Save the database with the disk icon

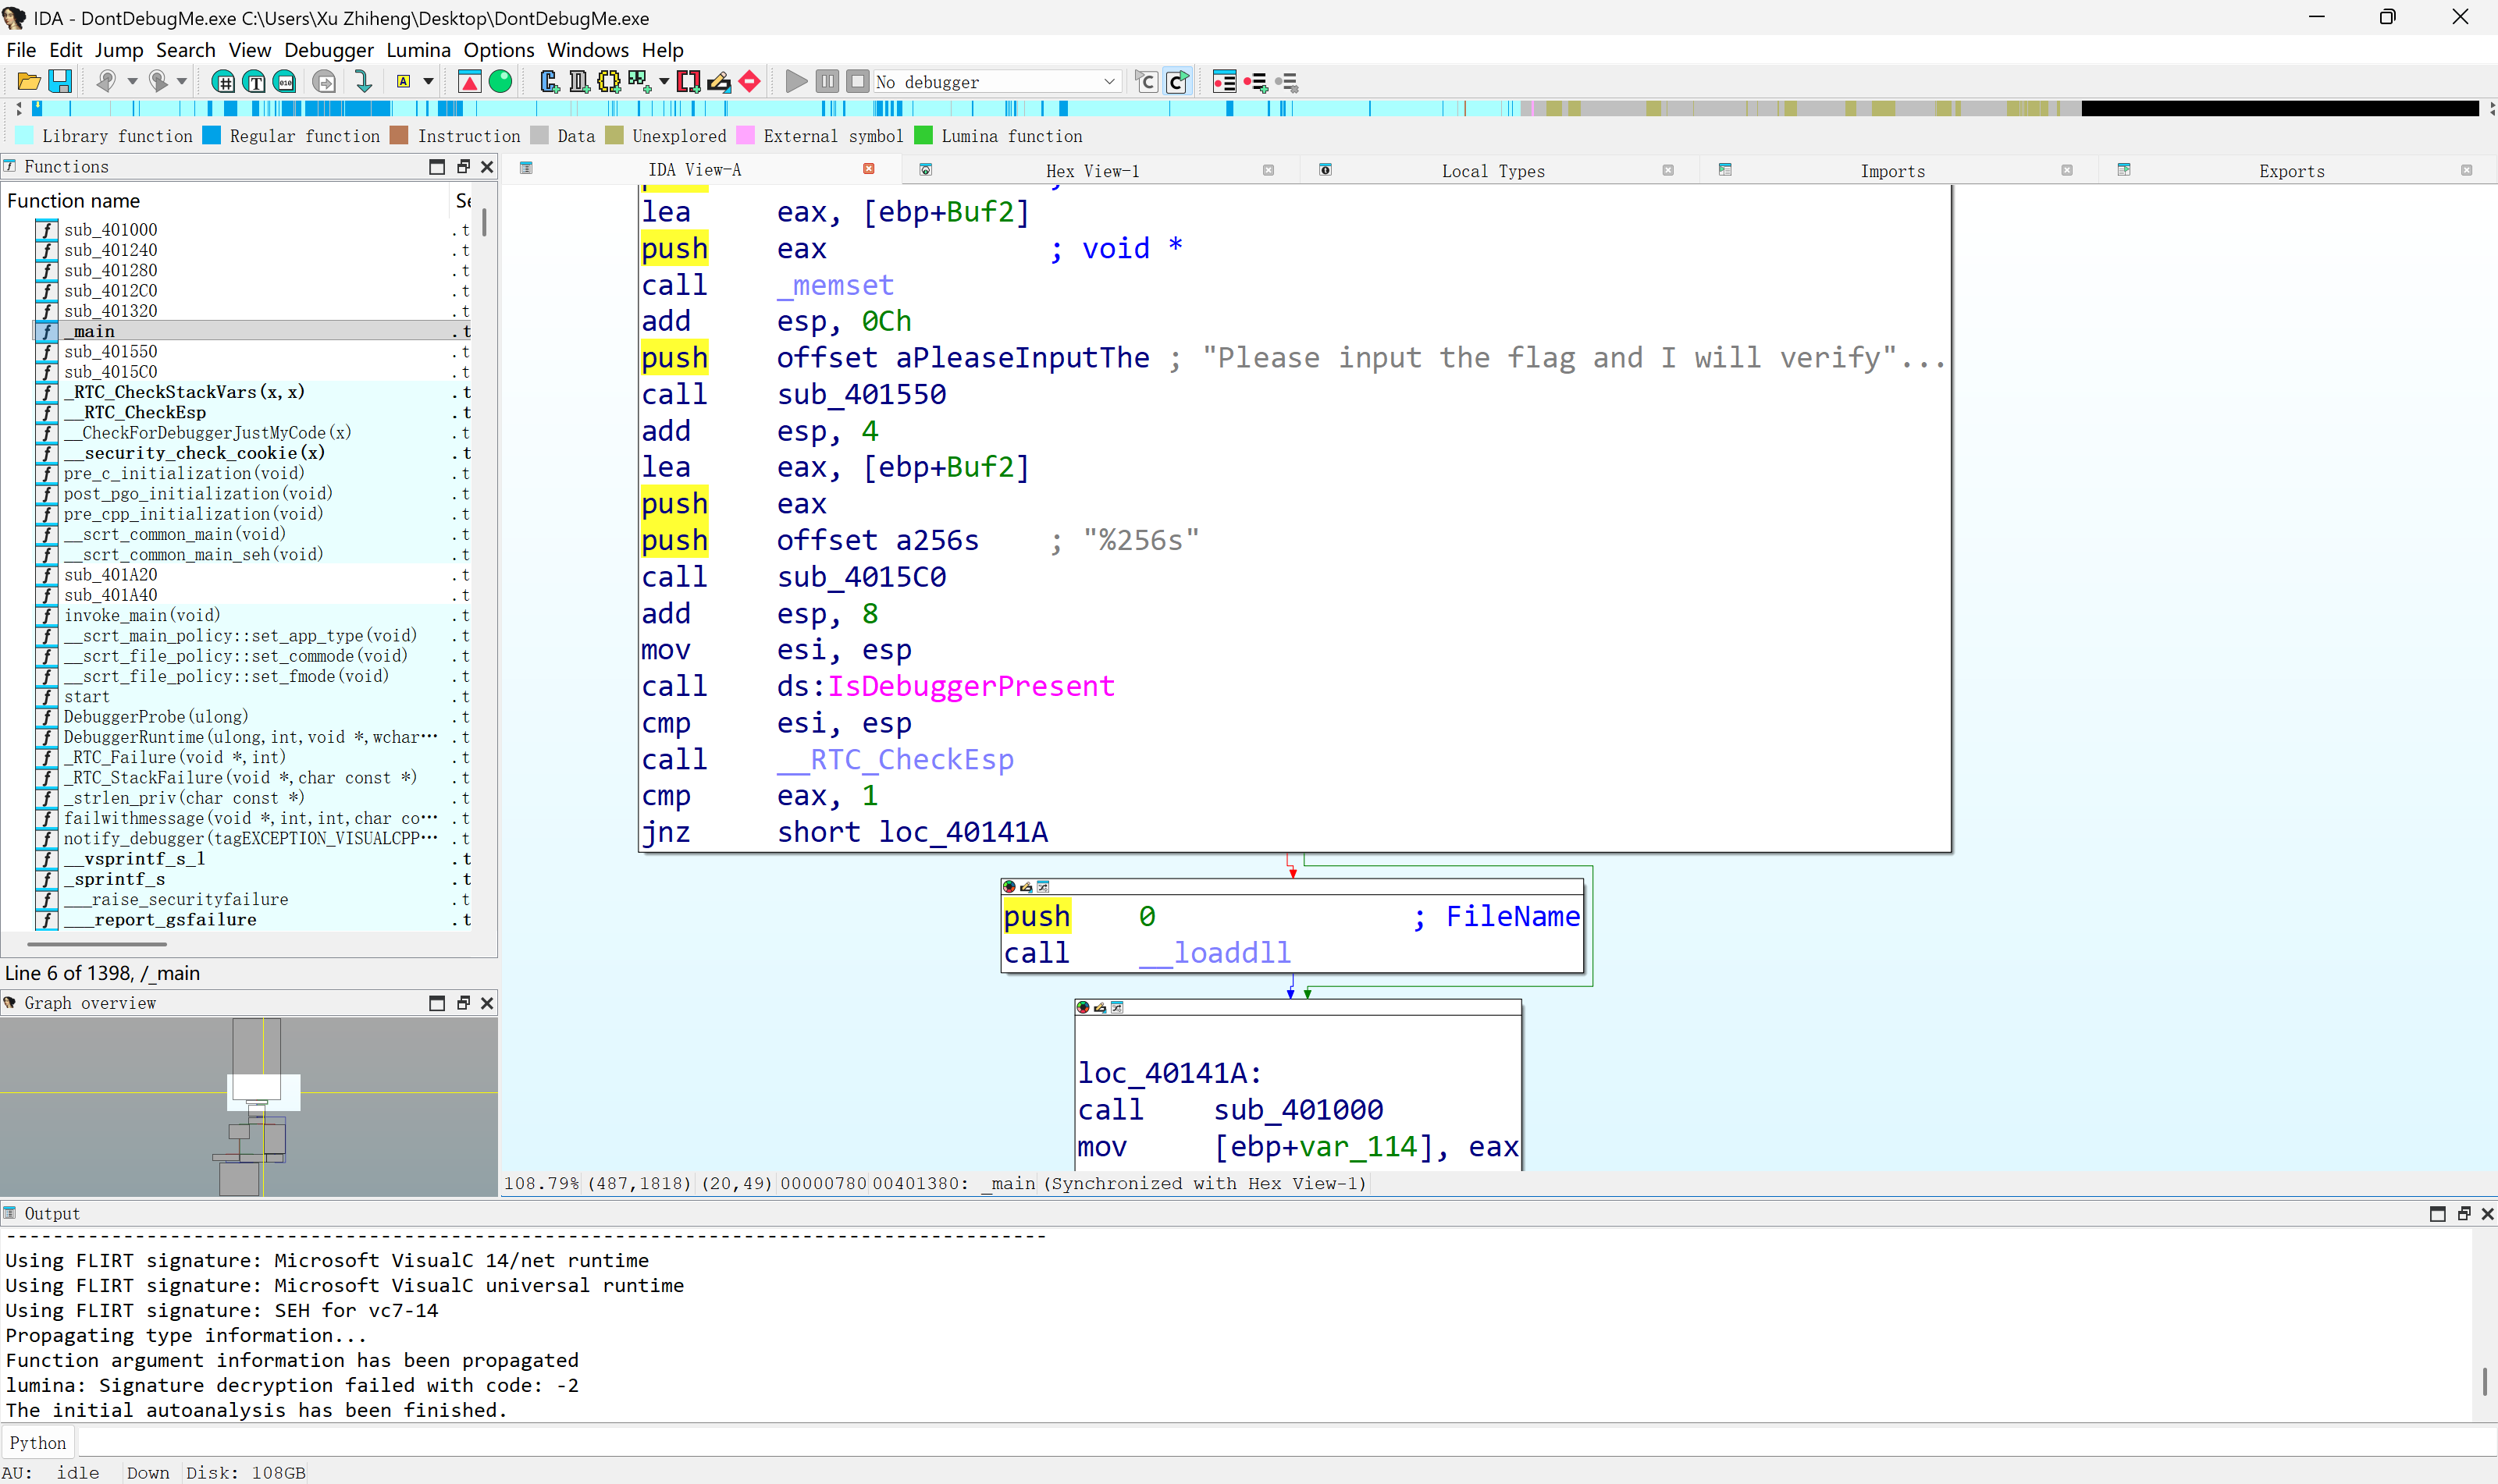point(59,81)
